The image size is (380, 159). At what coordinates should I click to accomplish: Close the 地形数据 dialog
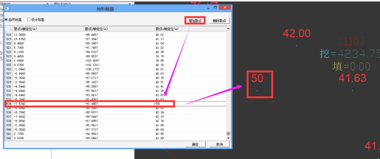click(224, 8)
